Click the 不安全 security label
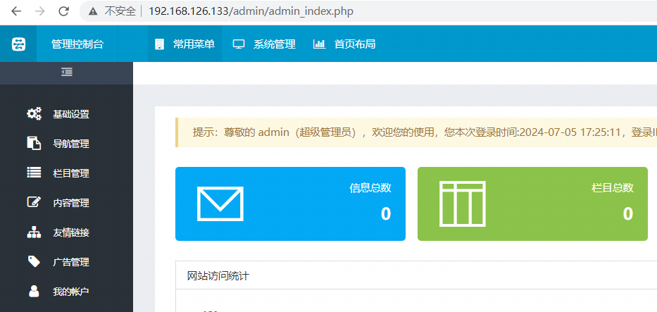 [120, 11]
